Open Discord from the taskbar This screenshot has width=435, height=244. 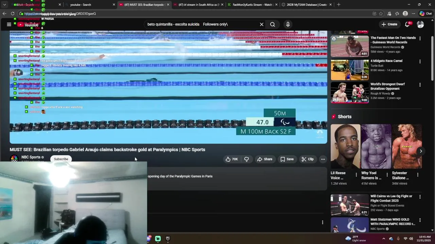(x=149, y=239)
